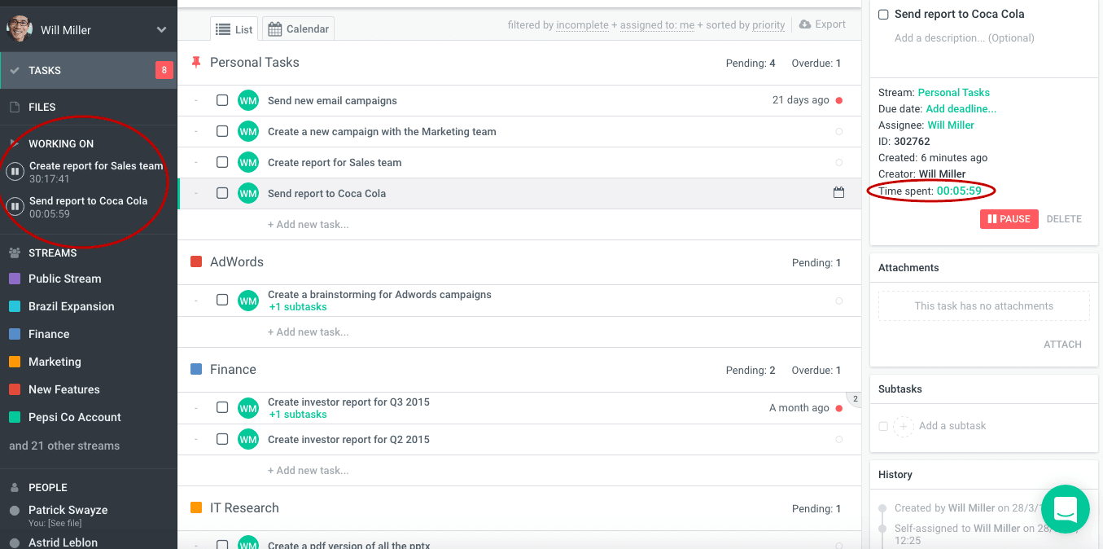The image size is (1103, 549).
Task: Switch to the Calendar view tab
Action: point(298,29)
